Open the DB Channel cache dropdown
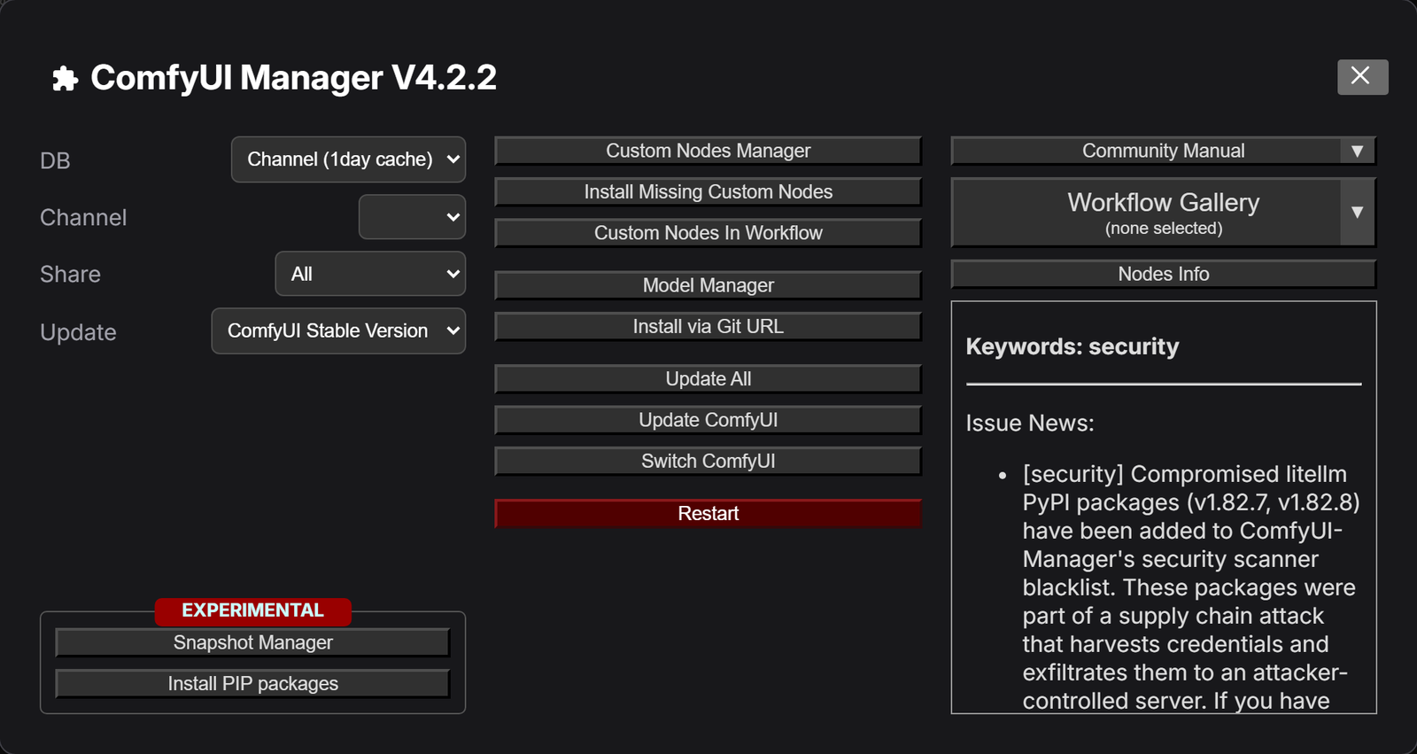Screen dimensions: 1417x754 pyautogui.click(x=348, y=159)
